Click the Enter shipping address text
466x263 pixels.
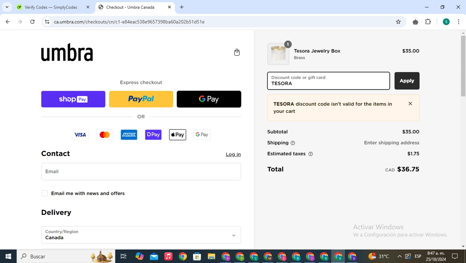[392, 143]
